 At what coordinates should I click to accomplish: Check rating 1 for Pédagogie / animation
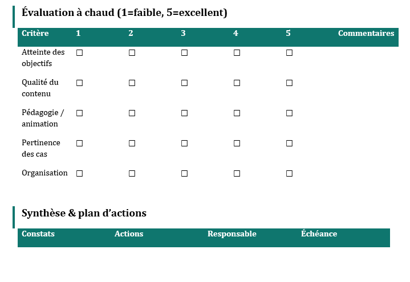coord(79,113)
